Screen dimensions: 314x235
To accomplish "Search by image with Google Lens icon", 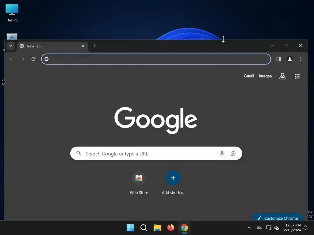I will pyautogui.click(x=233, y=153).
